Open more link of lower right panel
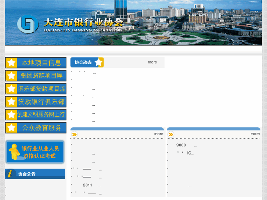Image resolution: width=267 pixels, height=200 pixels. click(255, 134)
